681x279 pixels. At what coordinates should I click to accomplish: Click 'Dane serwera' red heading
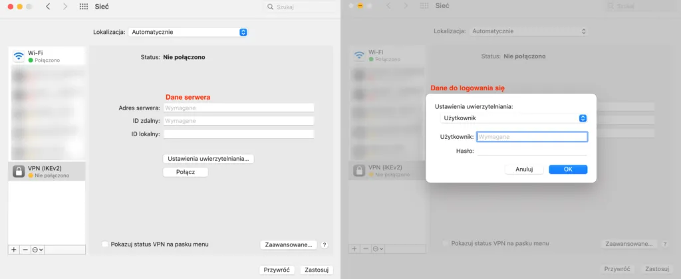pyautogui.click(x=188, y=97)
